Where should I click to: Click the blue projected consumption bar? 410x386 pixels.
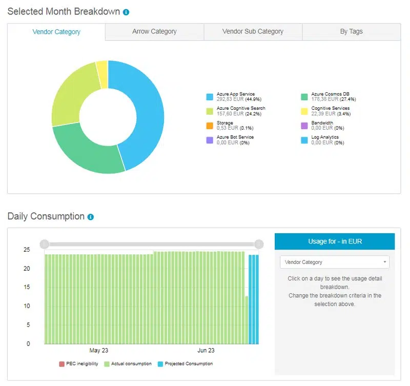click(x=256, y=297)
